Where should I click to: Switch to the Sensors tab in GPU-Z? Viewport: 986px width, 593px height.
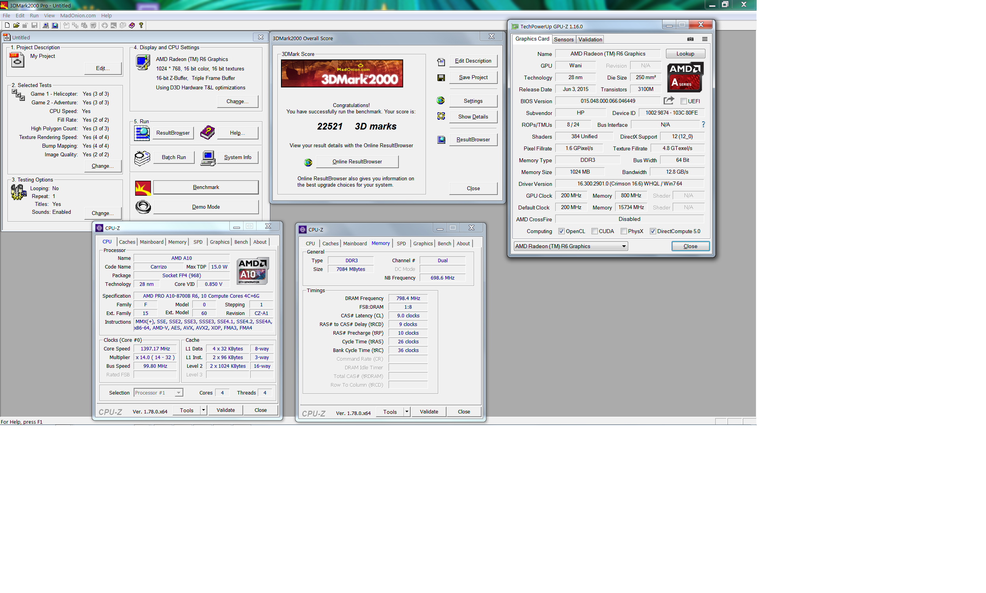564,39
